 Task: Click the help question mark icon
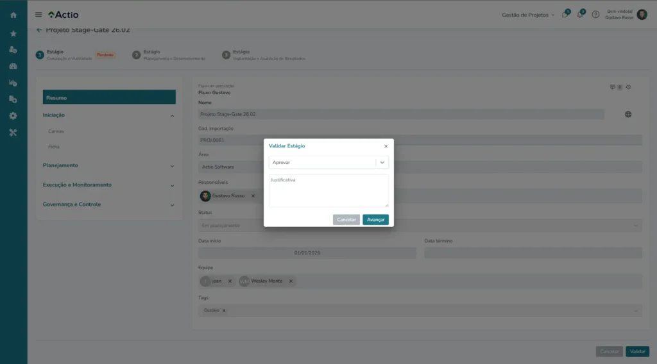point(595,15)
